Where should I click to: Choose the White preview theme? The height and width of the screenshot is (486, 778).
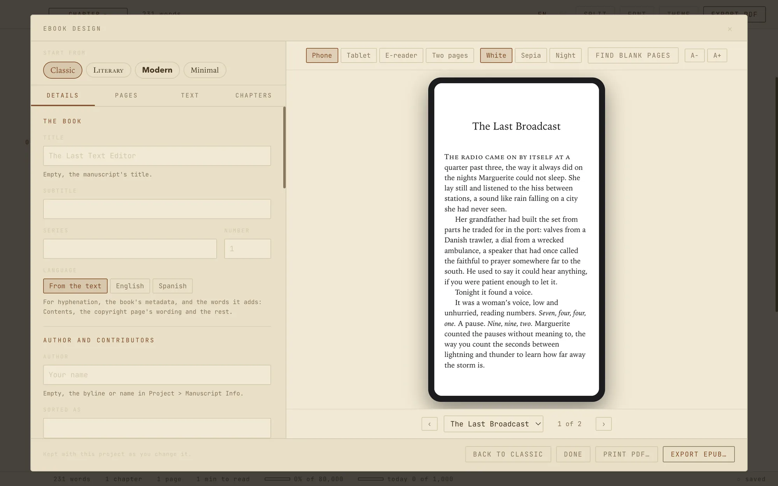[496, 56]
